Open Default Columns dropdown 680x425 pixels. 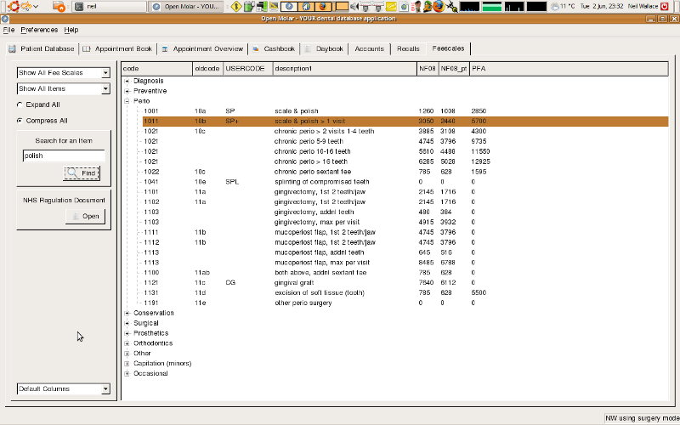pyautogui.click(x=63, y=389)
